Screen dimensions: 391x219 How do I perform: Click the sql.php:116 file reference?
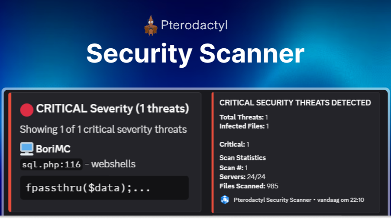click(x=51, y=164)
